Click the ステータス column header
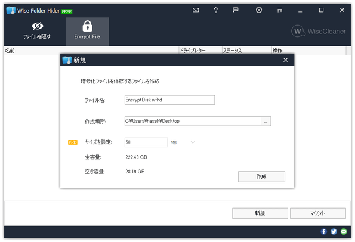The width and height of the screenshot is (355, 242). click(x=247, y=51)
